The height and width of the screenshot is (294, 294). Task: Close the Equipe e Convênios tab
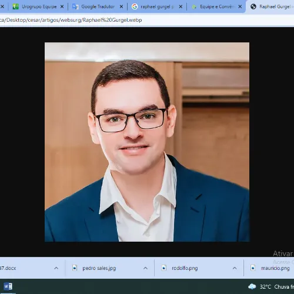pos(240,6)
